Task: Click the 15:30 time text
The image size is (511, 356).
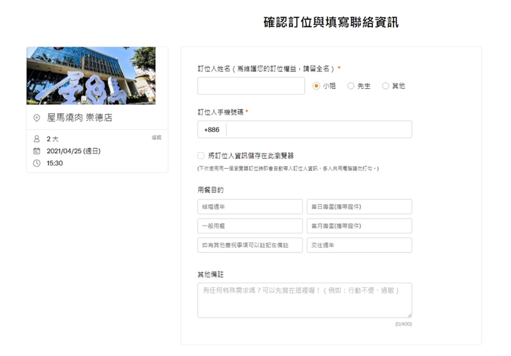Action: coord(54,163)
